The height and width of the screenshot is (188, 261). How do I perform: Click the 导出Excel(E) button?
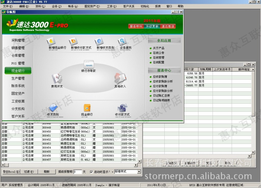pos(11,172)
